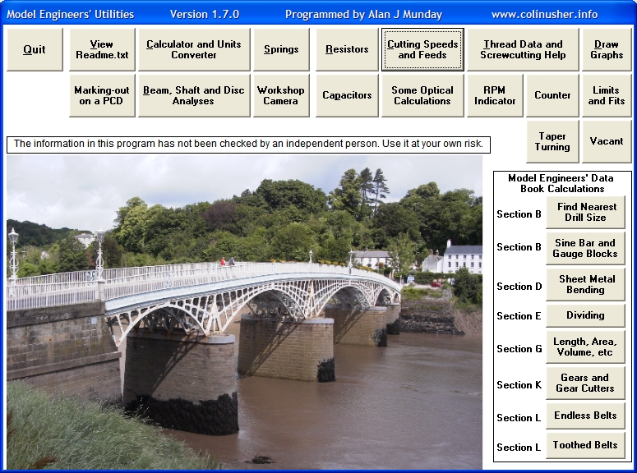
Task: Open Sheet Metal Bending calculations
Action: pos(585,285)
